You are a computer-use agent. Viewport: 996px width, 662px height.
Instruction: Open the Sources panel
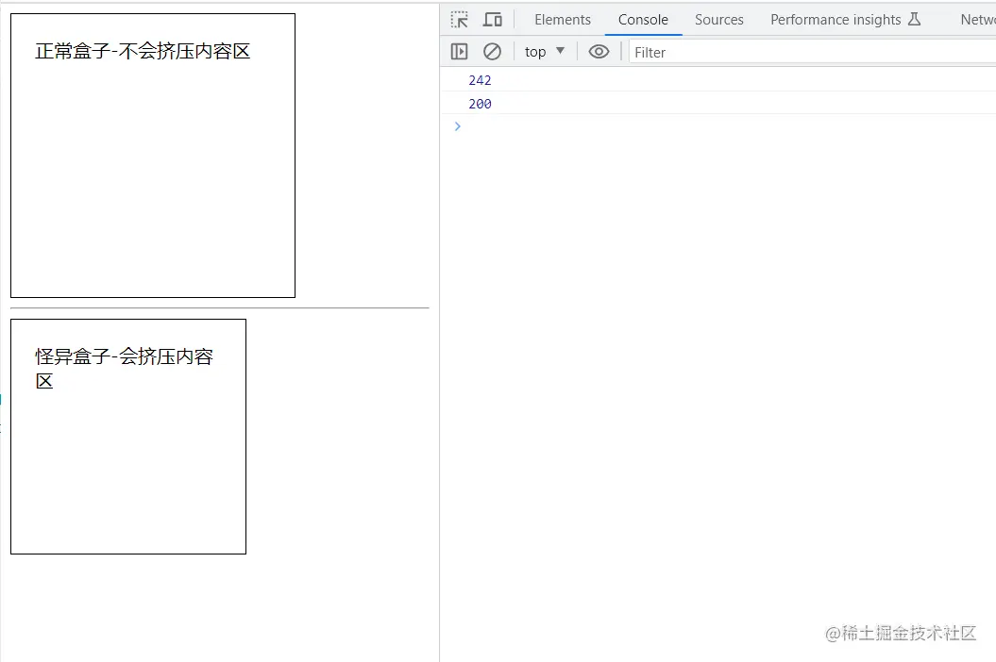(x=719, y=19)
